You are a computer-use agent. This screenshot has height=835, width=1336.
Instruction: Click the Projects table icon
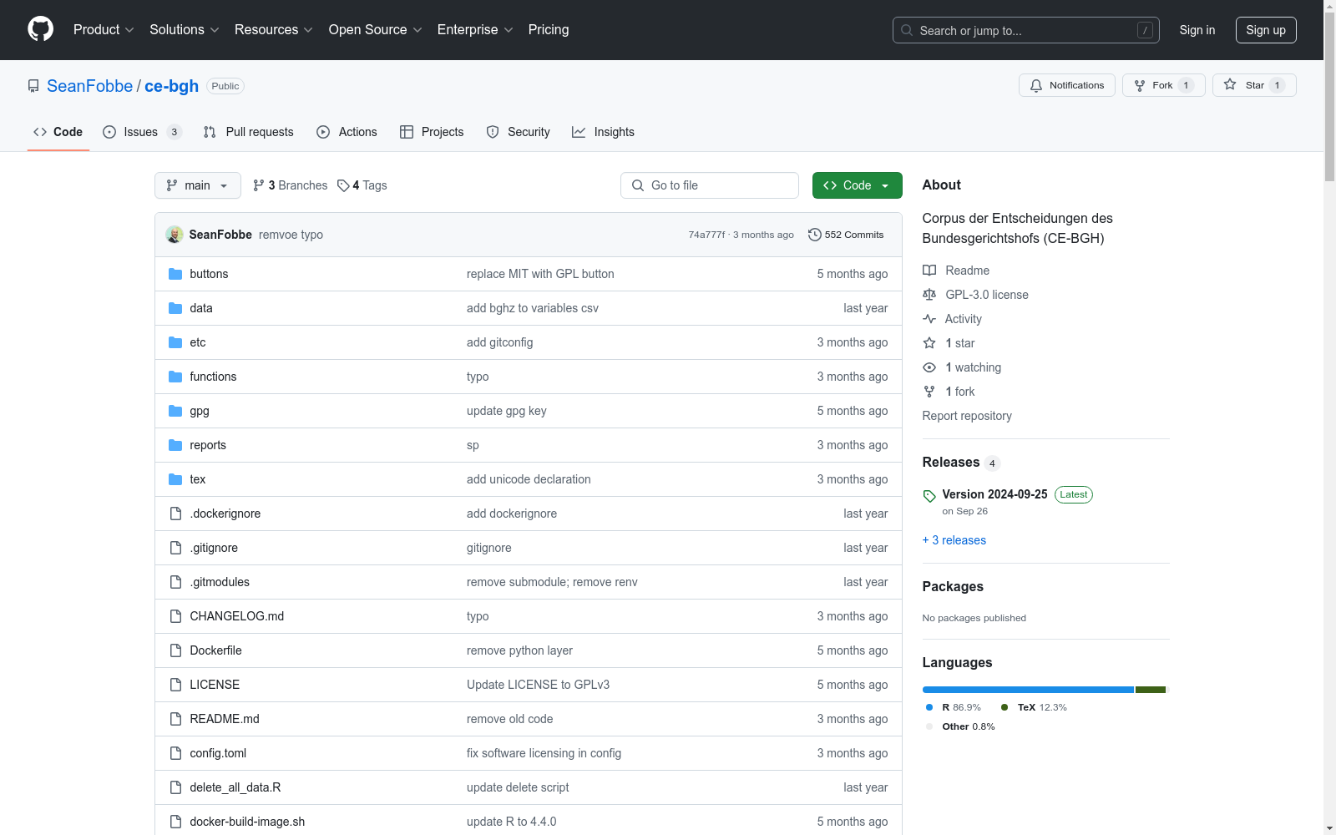tap(407, 132)
